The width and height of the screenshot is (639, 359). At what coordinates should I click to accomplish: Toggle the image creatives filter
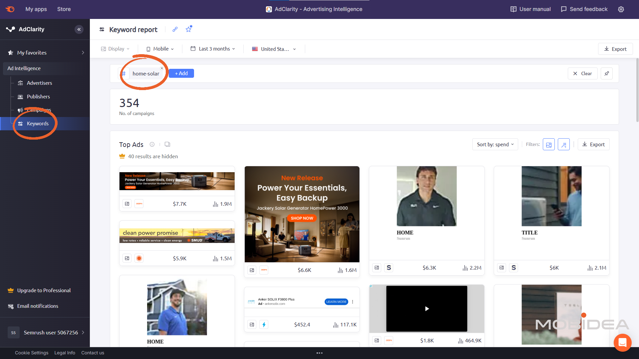548,144
